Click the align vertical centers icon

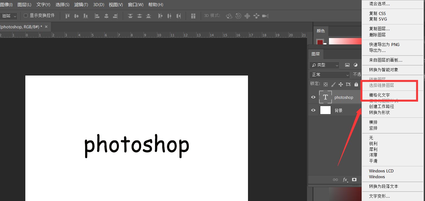[x=76, y=16]
